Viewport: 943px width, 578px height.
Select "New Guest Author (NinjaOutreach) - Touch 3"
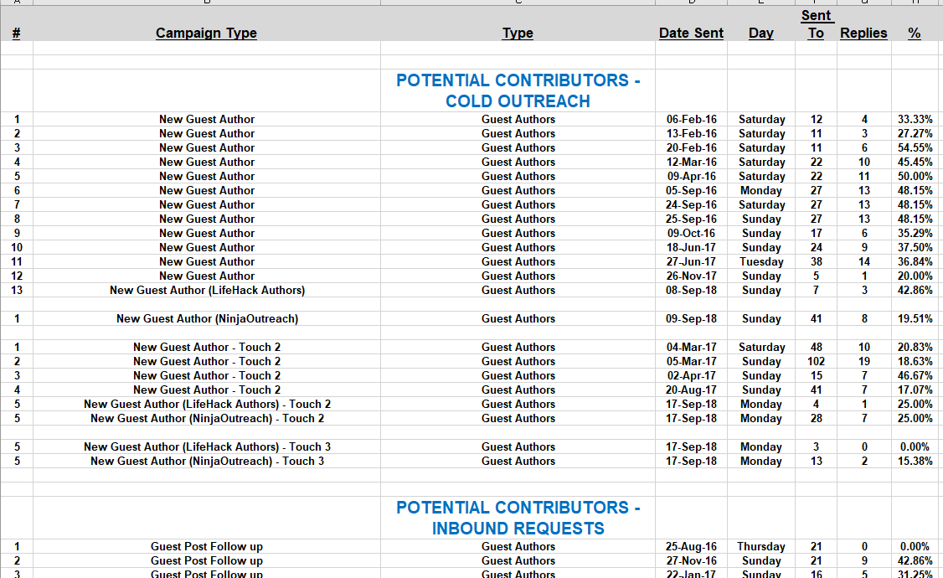point(207,462)
